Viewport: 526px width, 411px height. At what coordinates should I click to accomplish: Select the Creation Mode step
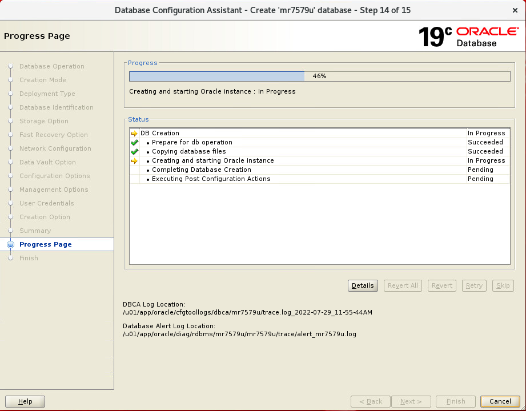pos(43,80)
